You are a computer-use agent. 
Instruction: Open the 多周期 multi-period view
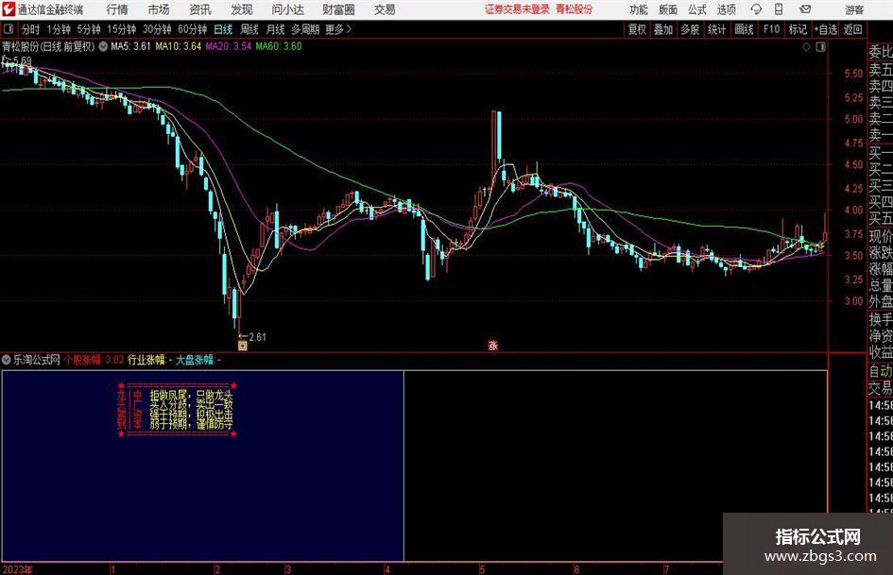305,29
